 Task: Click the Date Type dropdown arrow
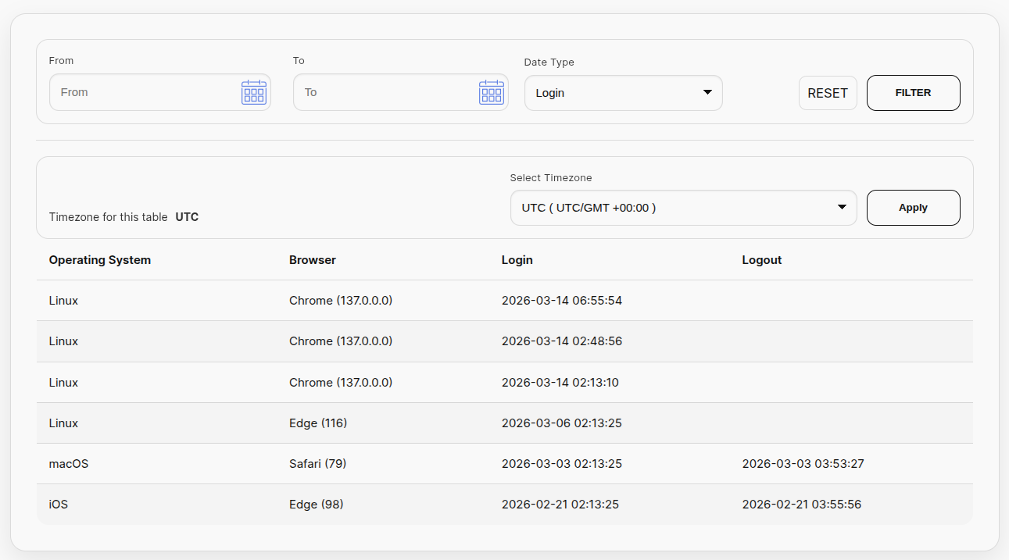point(707,92)
